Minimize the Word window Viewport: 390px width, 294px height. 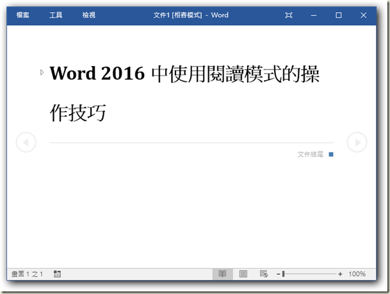pyautogui.click(x=314, y=15)
